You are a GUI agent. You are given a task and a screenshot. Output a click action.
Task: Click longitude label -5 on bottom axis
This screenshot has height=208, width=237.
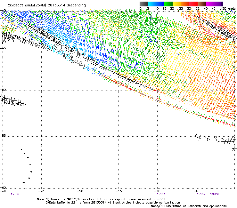click(196, 191)
